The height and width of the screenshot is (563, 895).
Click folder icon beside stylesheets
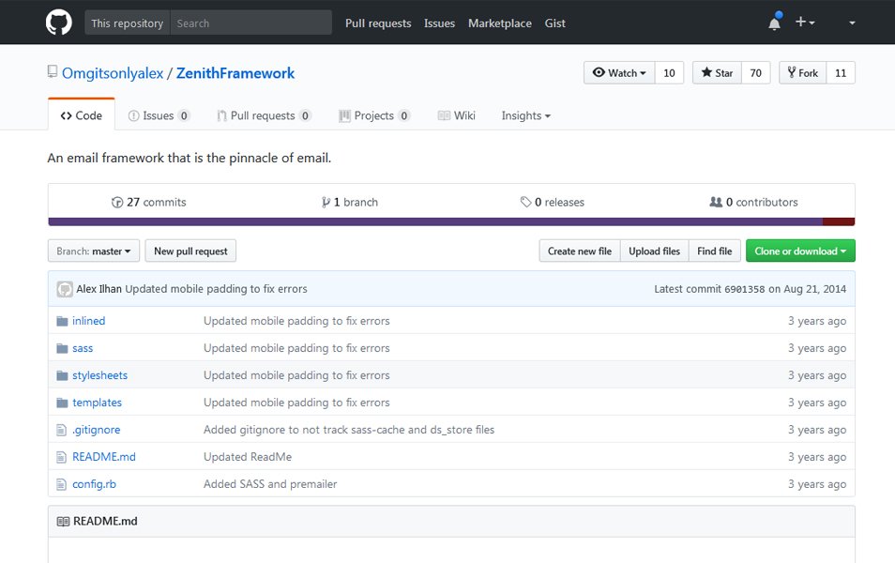click(x=62, y=375)
